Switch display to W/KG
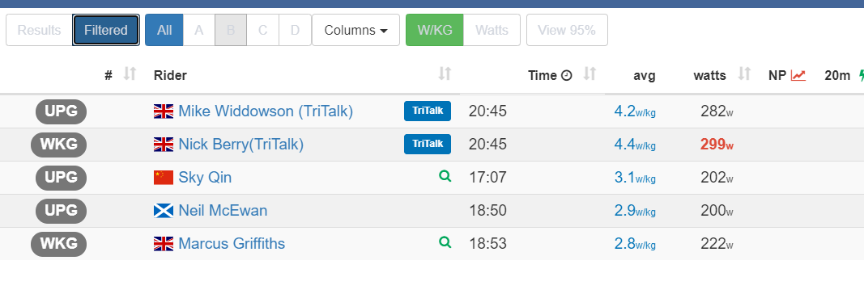 [x=435, y=30]
